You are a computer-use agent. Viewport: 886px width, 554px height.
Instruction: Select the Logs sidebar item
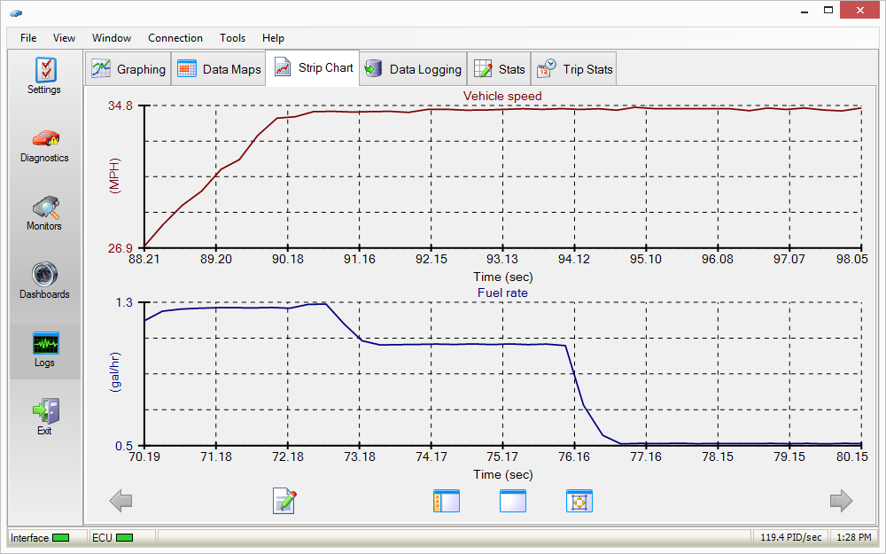(44, 350)
